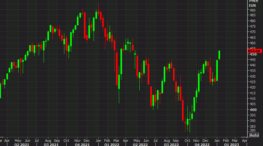Image resolution: width=263 pixels, height=146 pixels.
Task: Click the 485 price axis label
Action: click(253, 15)
